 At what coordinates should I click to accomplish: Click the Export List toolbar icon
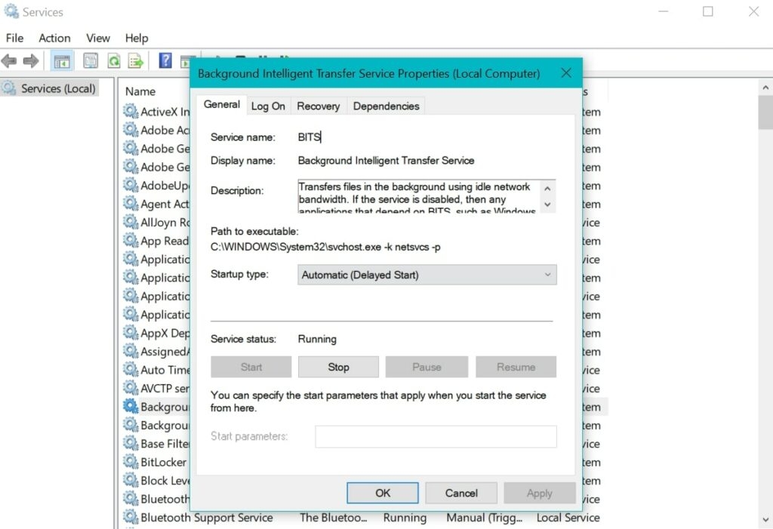pyautogui.click(x=136, y=61)
